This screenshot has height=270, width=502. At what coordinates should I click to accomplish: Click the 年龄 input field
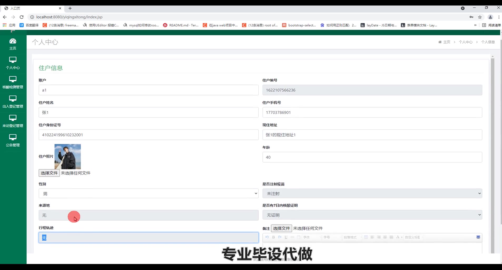[x=372, y=157]
